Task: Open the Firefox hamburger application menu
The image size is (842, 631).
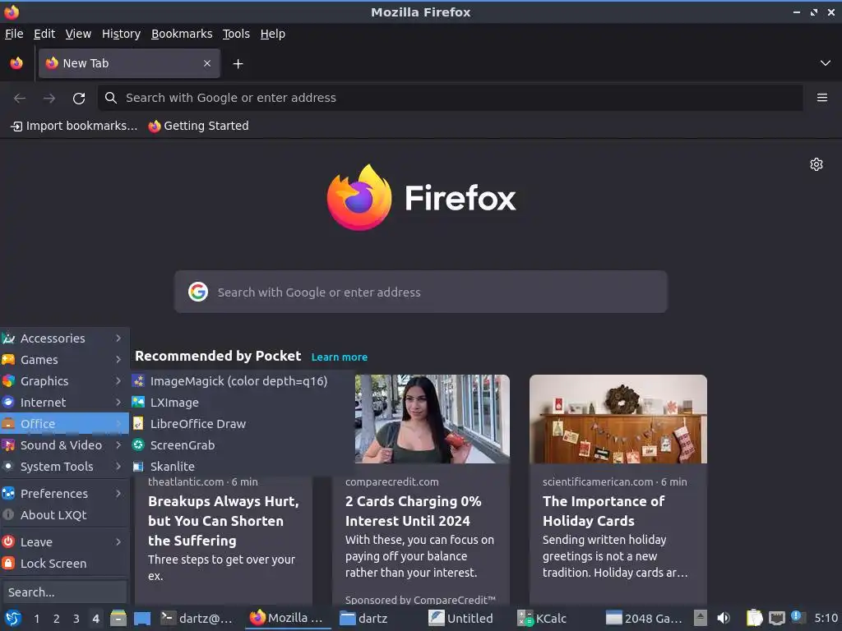Action: click(x=822, y=98)
